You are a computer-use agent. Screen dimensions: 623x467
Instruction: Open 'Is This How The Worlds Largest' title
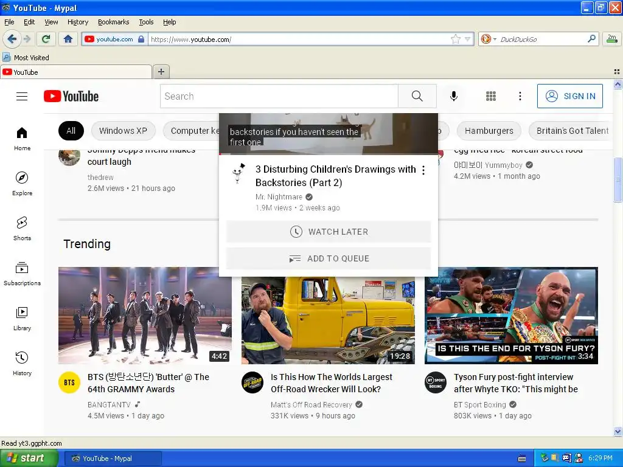pyautogui.click(x=332, y=383)
